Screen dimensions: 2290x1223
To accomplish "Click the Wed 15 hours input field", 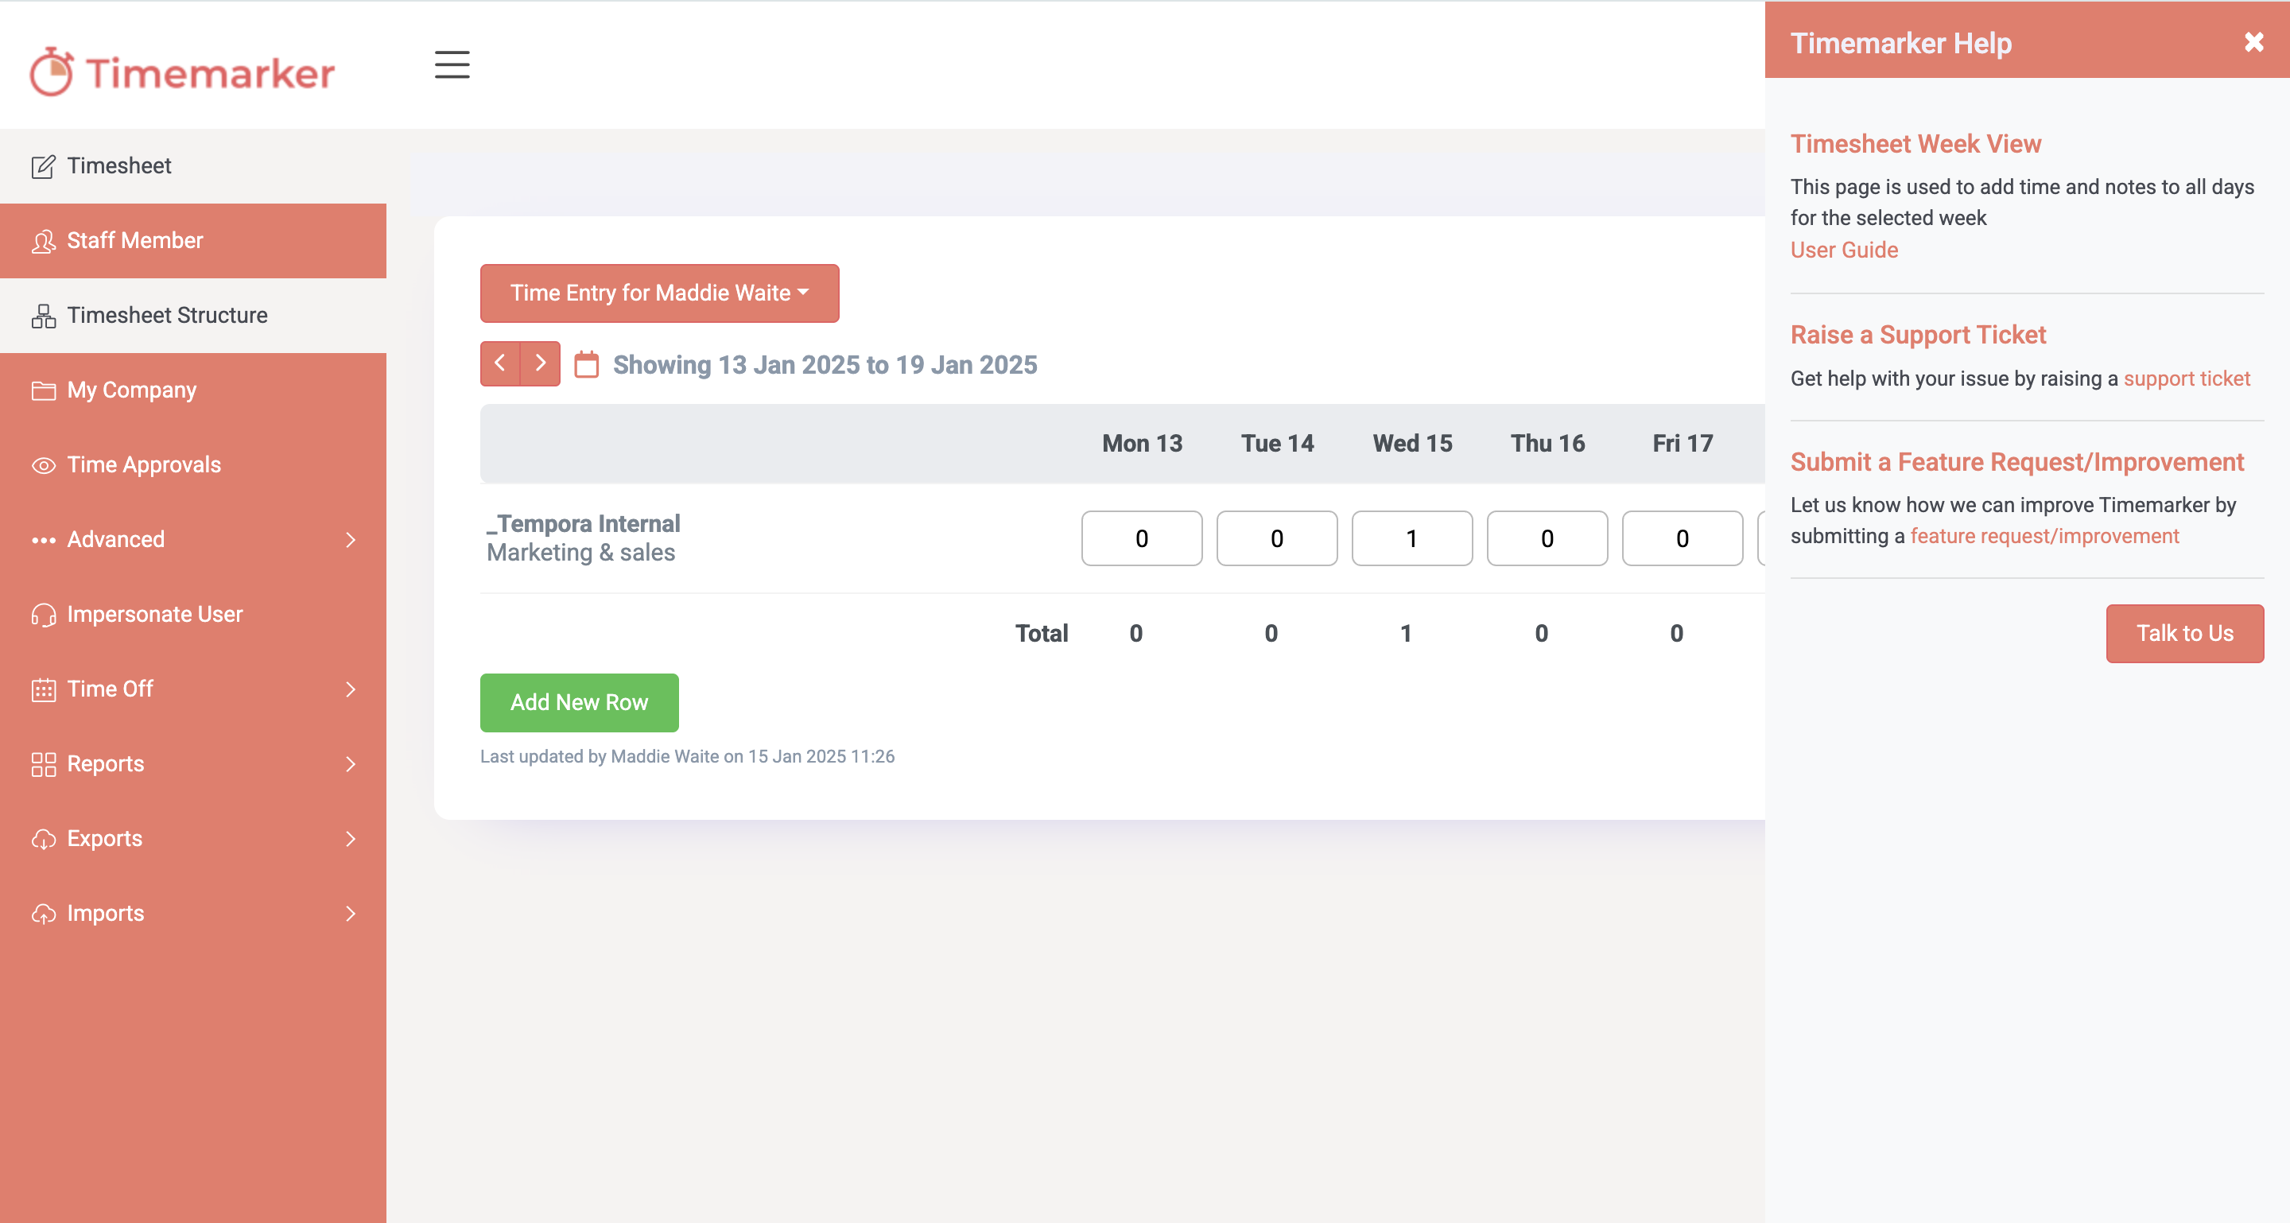I will [x=1411, y=538].
